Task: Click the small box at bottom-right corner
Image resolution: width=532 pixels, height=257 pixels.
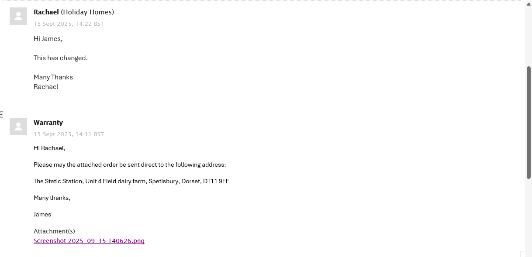Action: click(x=523, y=254)
